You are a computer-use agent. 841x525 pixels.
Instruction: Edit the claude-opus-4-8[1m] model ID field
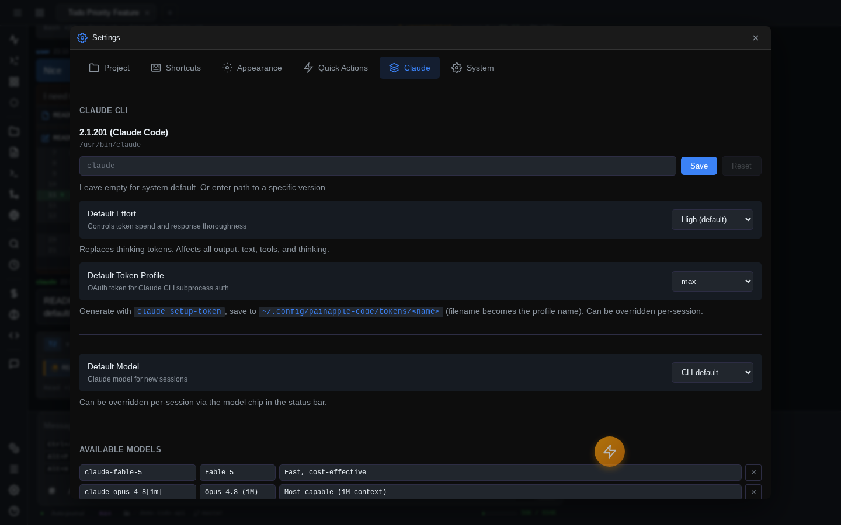138,492
